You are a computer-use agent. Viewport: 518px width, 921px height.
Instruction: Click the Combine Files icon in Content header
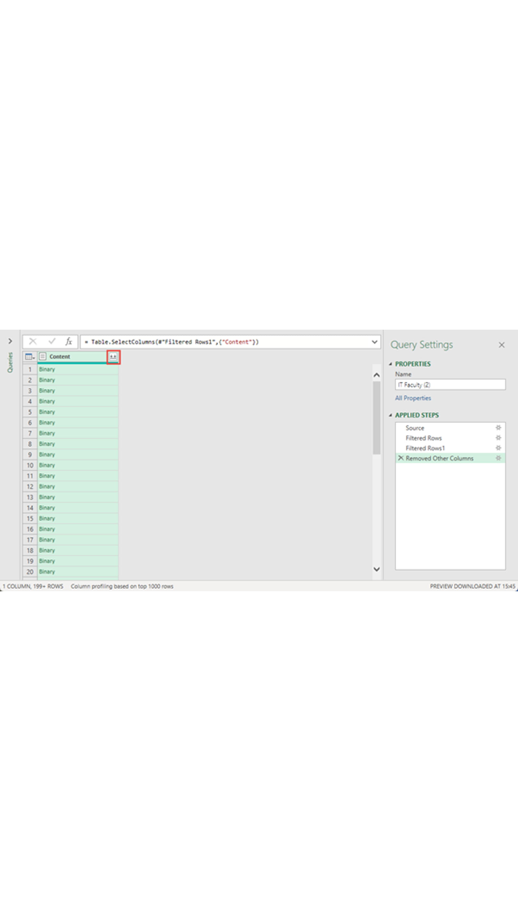click(x=113, y=357)
